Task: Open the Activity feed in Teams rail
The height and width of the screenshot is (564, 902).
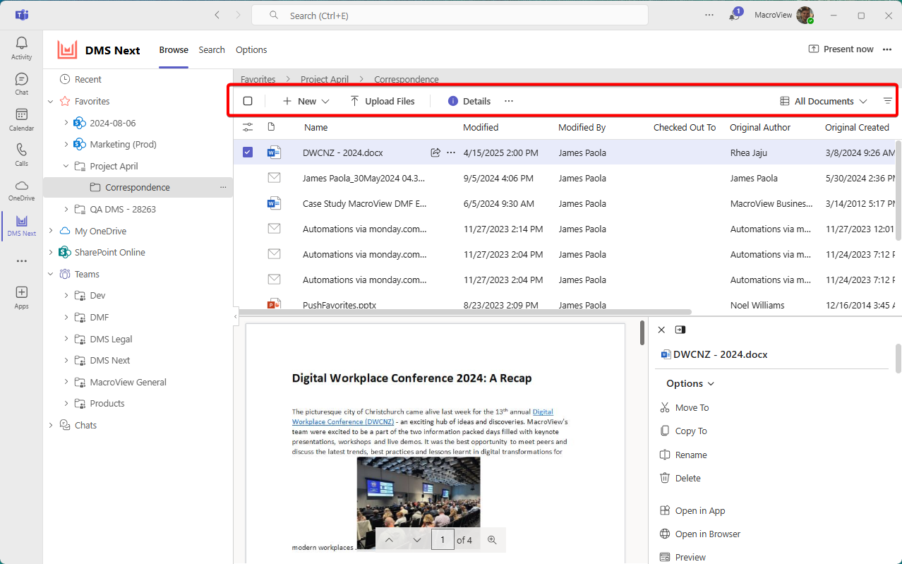Action: (21, 48)
